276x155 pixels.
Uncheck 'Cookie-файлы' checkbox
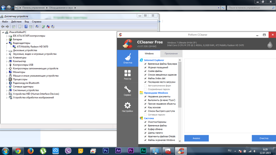tap(145, 71)
